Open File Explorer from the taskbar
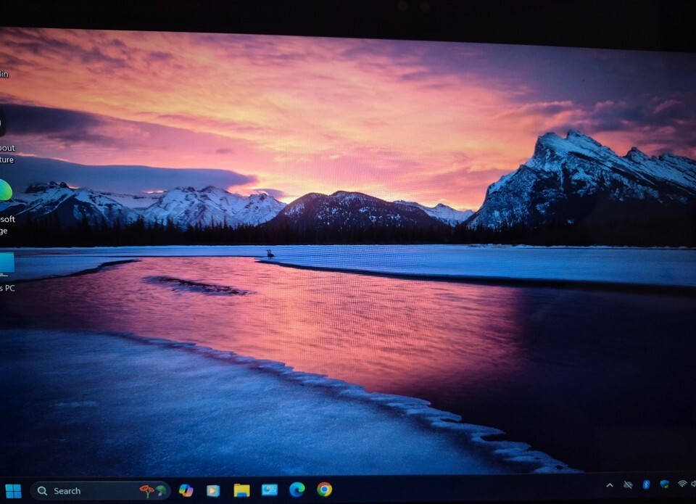The image size is (696, 504). tap(241, 490)
